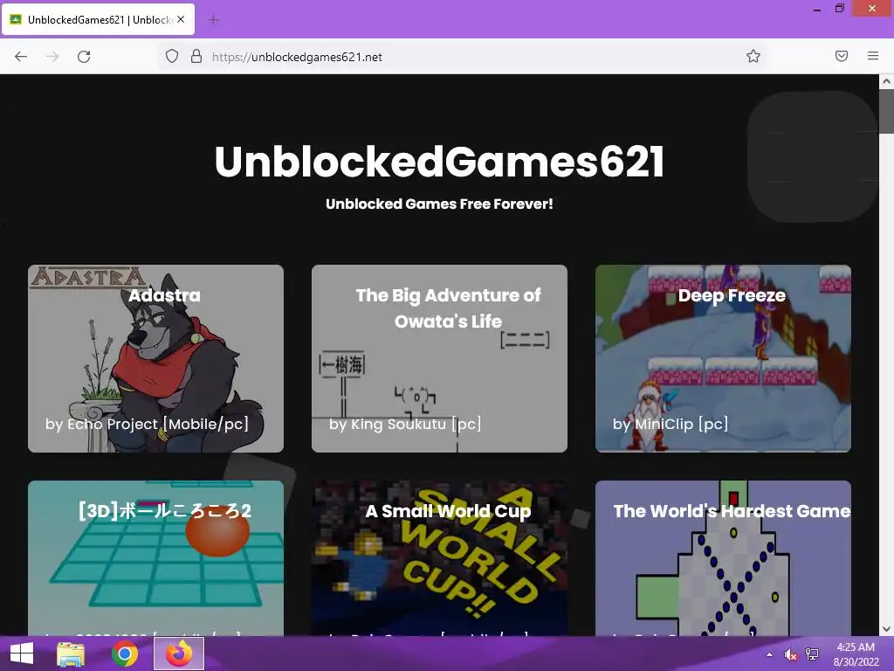Image resolution: width=894 pixels, height=671 pixels.
Task: Open the Windows Start menu
Action: click(21, 654)
